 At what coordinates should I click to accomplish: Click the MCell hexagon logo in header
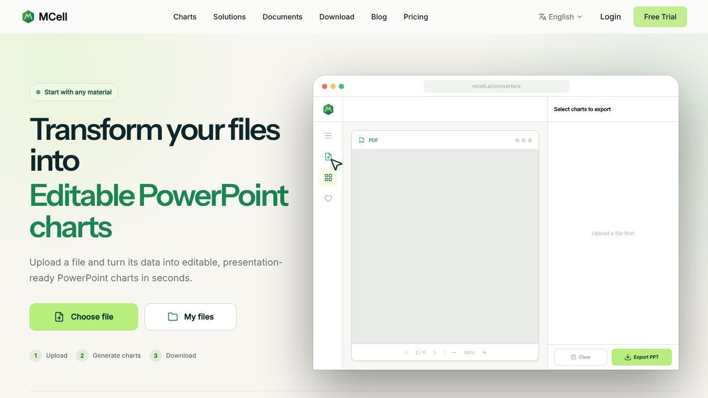pos(28,17)
